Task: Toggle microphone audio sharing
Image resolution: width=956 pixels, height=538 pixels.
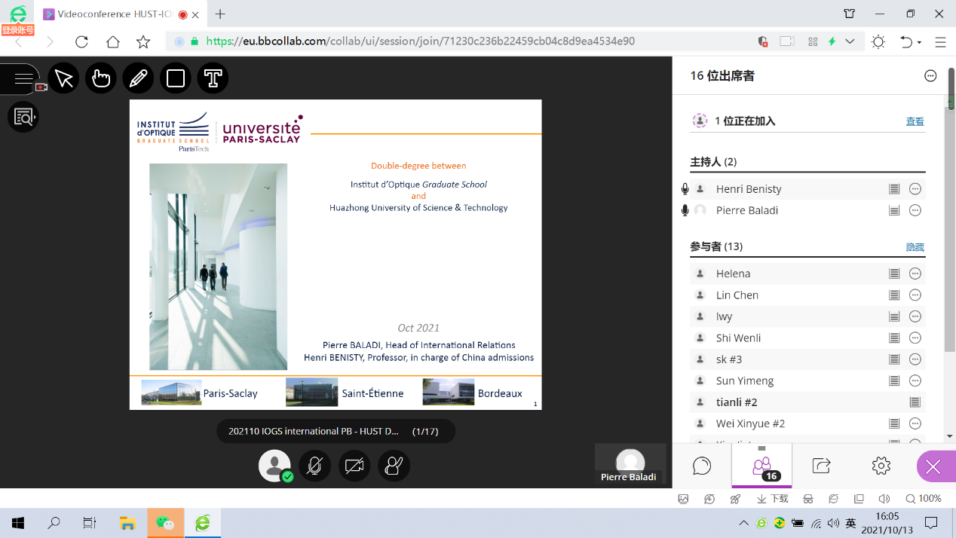Action: click(x=315, y=466)
